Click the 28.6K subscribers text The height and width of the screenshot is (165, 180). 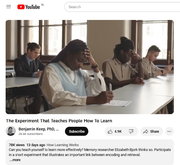(x=31, y=134)
